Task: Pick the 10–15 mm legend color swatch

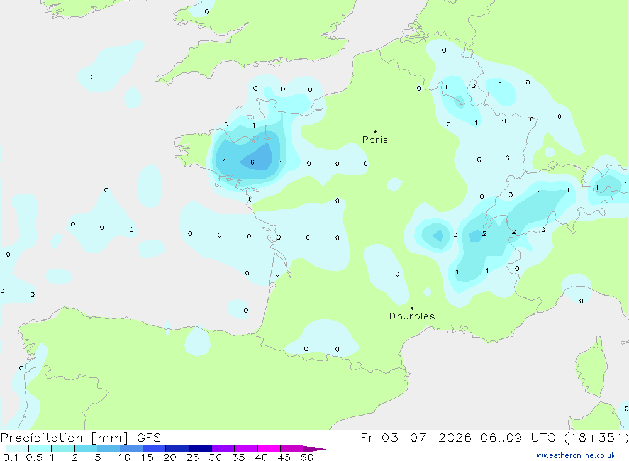Action: coord(131,448)
